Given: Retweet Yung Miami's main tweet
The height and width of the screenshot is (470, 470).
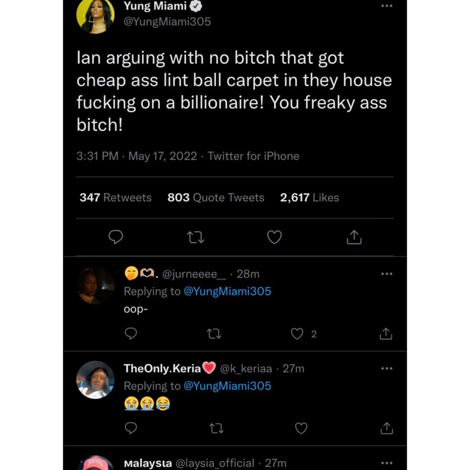Looking at the screenshot, I should tap(196, 237).
